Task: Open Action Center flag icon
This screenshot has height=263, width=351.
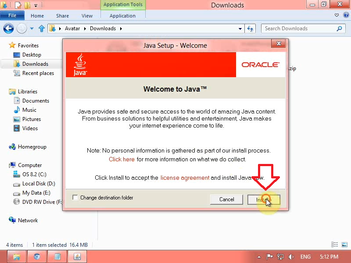Action: (269, 256)
